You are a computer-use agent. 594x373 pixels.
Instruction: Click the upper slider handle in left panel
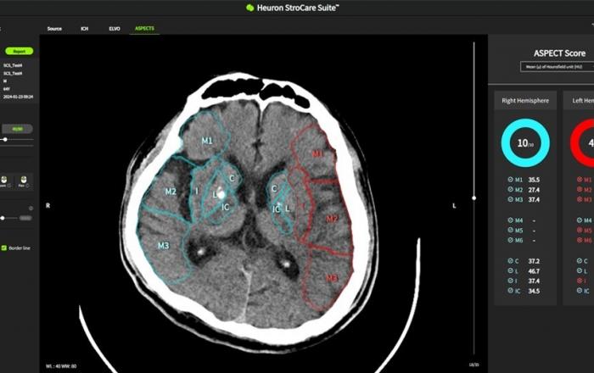click(5, 140)
